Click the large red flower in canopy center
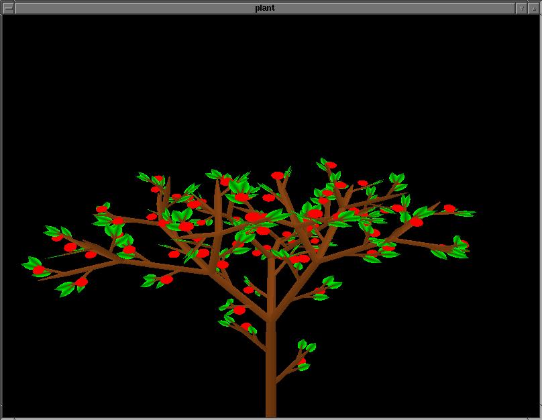 tap(254, 217)
